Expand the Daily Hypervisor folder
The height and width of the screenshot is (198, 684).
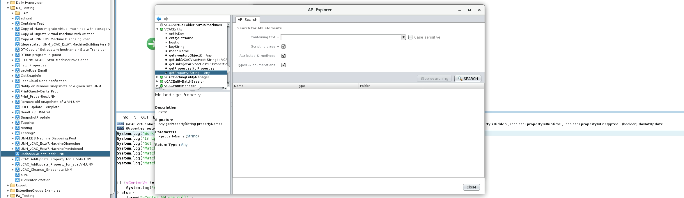click(x=8, y=3)
